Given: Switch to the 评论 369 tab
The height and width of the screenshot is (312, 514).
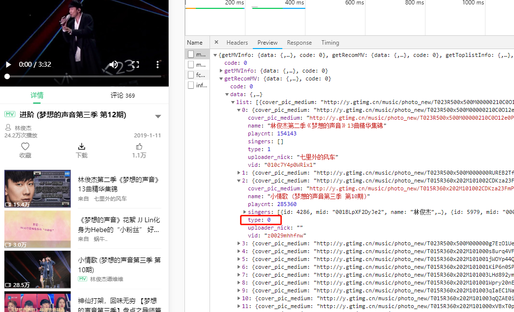Looking at the screenshot, I should [x=122, y=95].
